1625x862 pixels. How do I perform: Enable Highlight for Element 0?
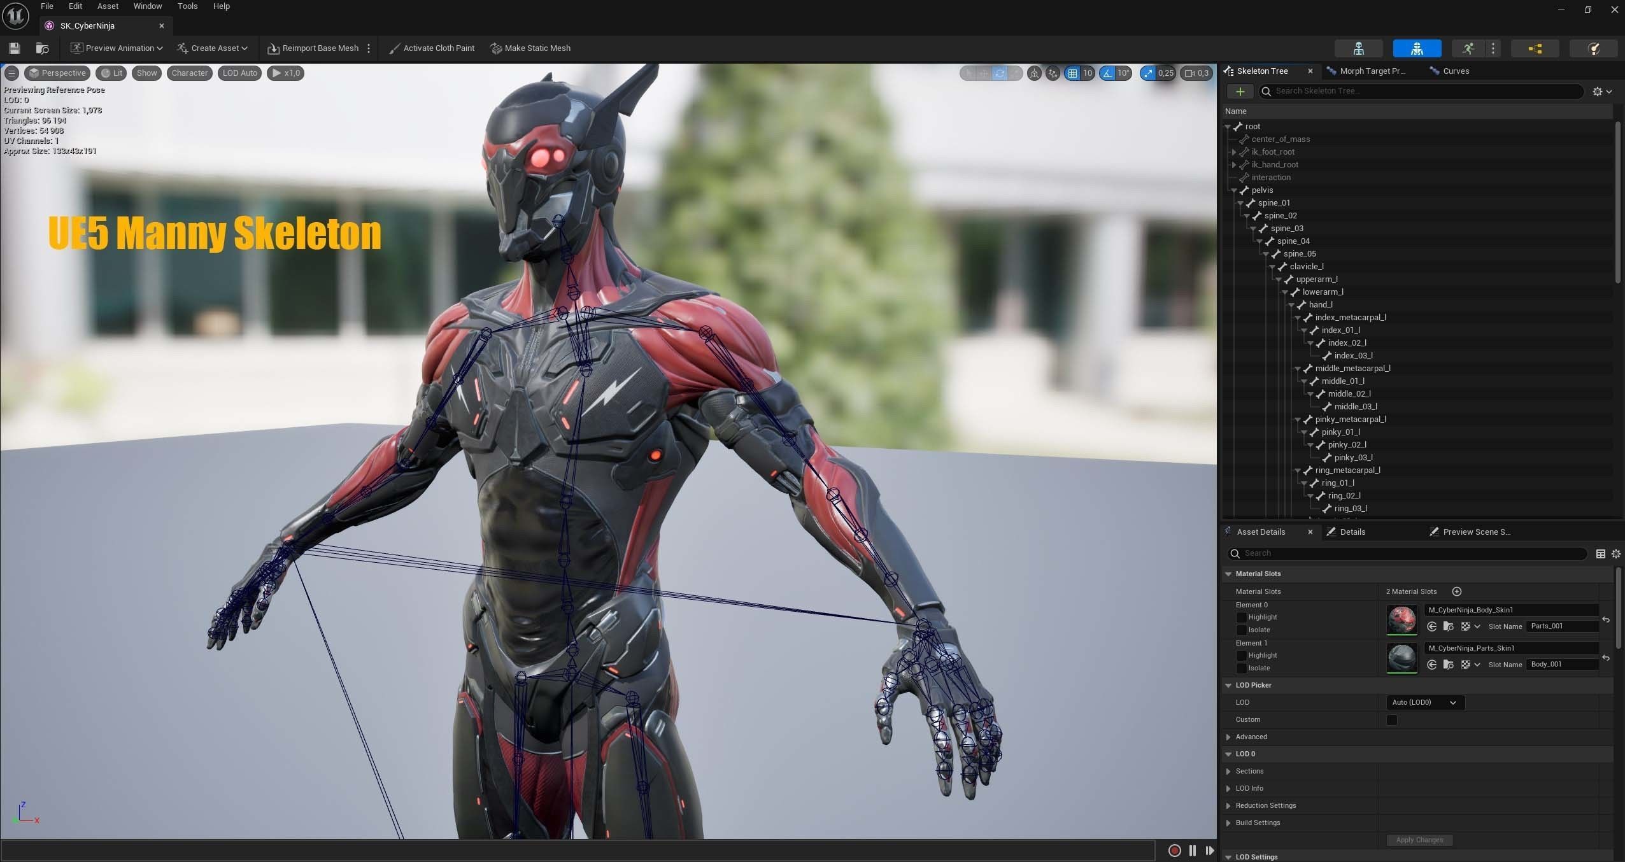(x=1241, y=618)
